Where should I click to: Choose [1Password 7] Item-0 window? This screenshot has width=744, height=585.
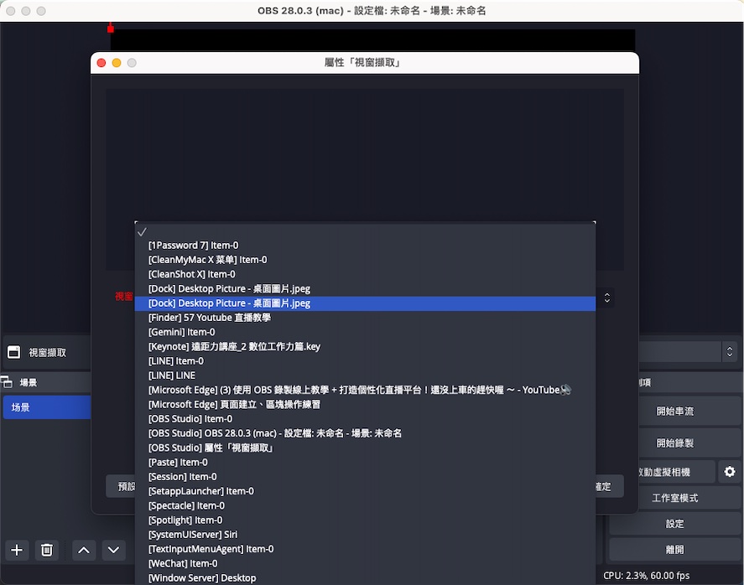pos(365,245)
